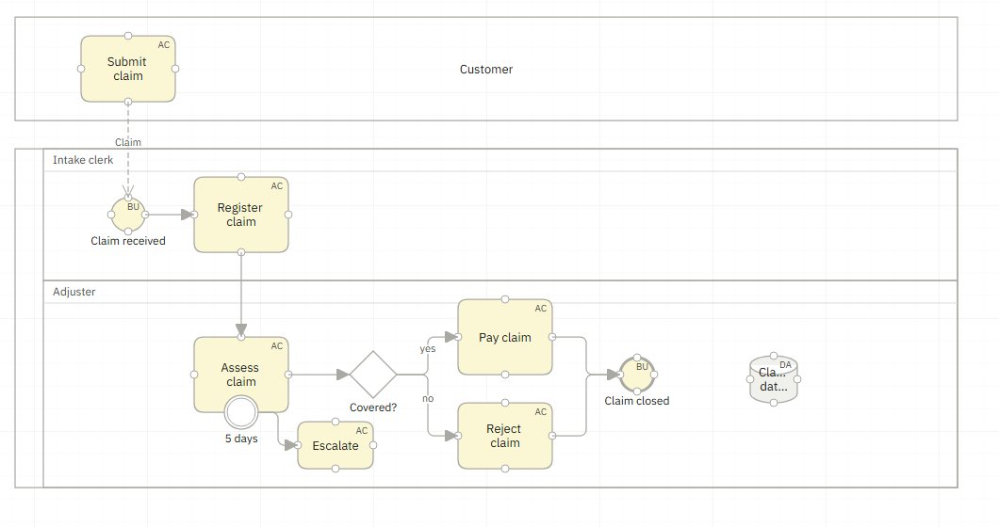Select the claim data store cylinder
This screenshot has width=999, height=527.
tap(774, 379)
